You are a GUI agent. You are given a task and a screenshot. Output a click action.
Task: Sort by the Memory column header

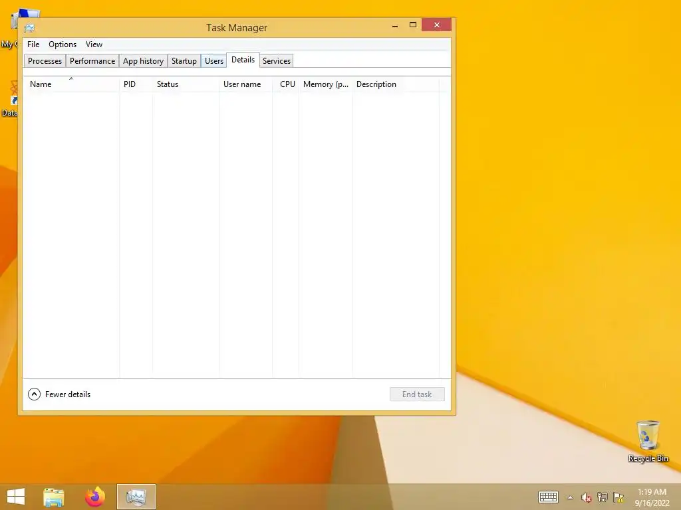326,84
